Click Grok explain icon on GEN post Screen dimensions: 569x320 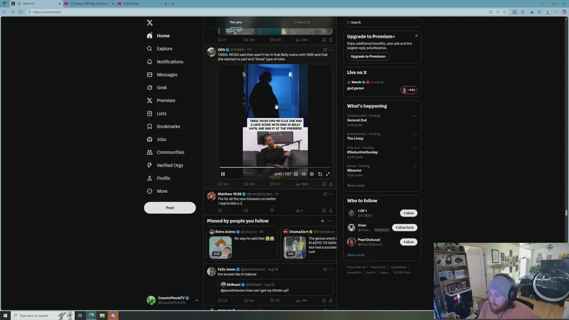[325, 50]
